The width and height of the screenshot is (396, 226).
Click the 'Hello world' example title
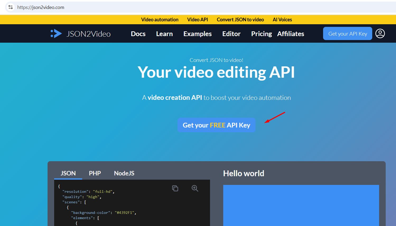point(244,173)
